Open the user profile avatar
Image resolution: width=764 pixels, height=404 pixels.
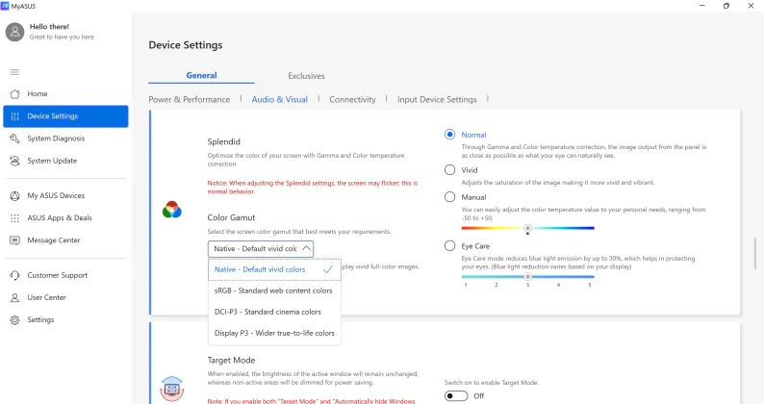14,32
